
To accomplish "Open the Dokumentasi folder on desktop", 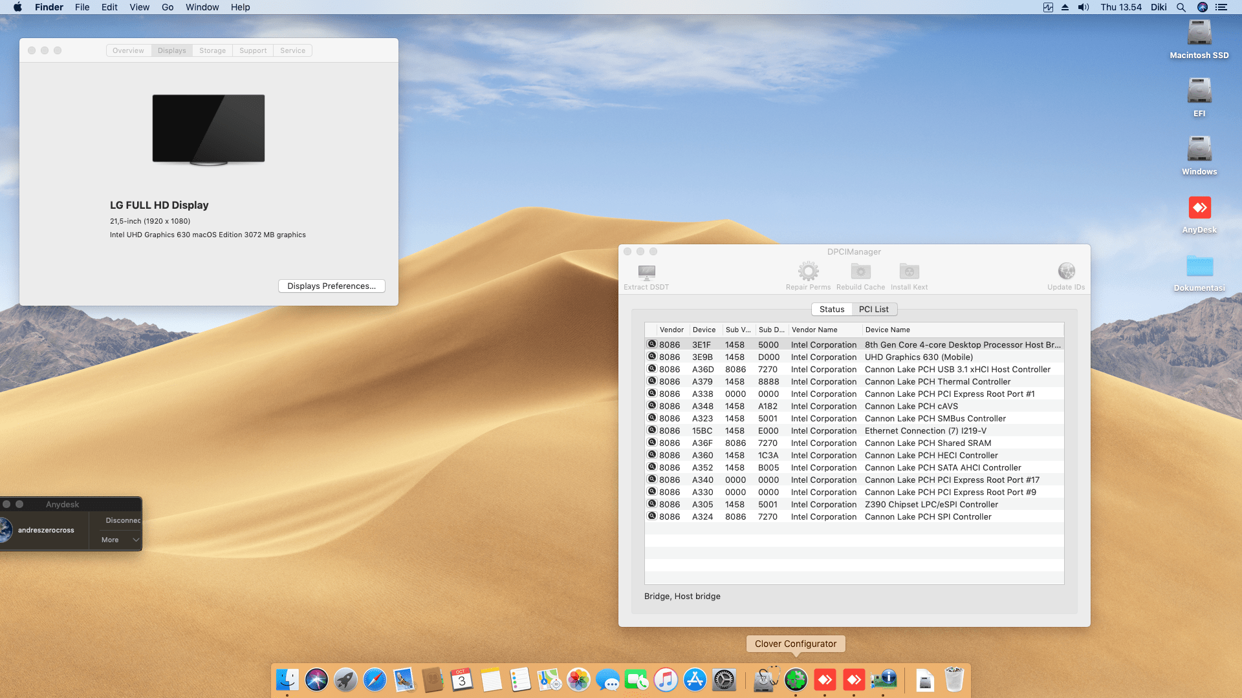I will point(1199,266).
